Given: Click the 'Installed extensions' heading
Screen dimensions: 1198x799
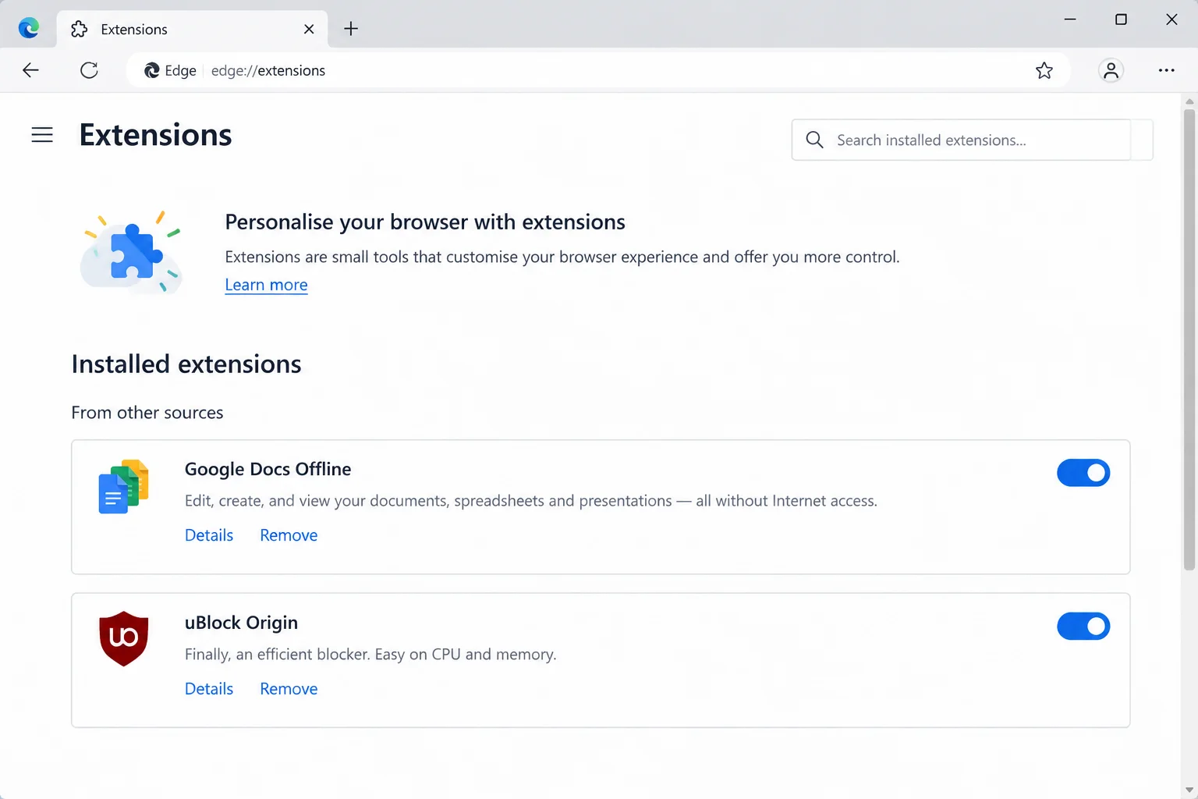Looking at the screenshot, I should 186,364.
